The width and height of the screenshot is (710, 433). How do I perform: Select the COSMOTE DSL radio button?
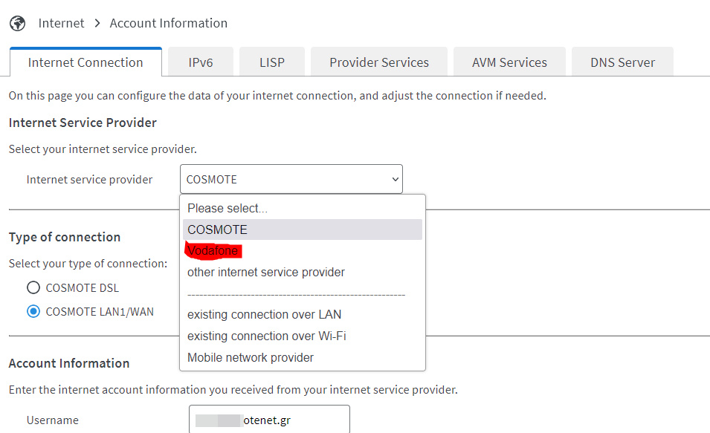[33, 288]
